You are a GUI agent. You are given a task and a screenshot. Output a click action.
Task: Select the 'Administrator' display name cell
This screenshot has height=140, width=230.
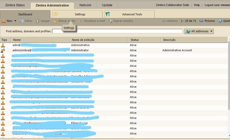tap(80, 50)
